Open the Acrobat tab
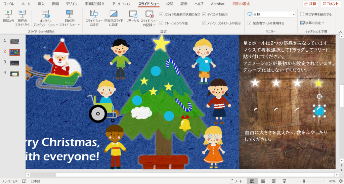The height and width of the screenshot is (184, 344). pos(218,4)
